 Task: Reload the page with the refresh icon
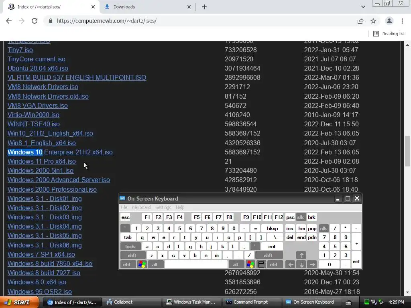click(35, 21)
